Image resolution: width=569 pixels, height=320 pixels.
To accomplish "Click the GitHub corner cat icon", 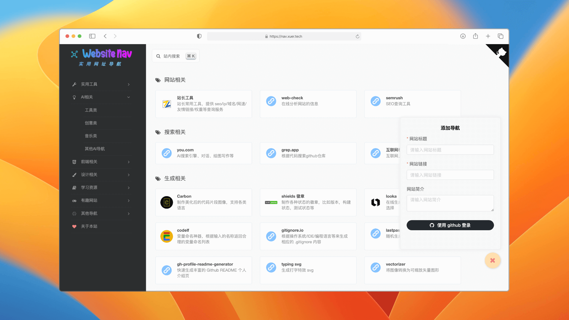I will click(x=501, y=53).
